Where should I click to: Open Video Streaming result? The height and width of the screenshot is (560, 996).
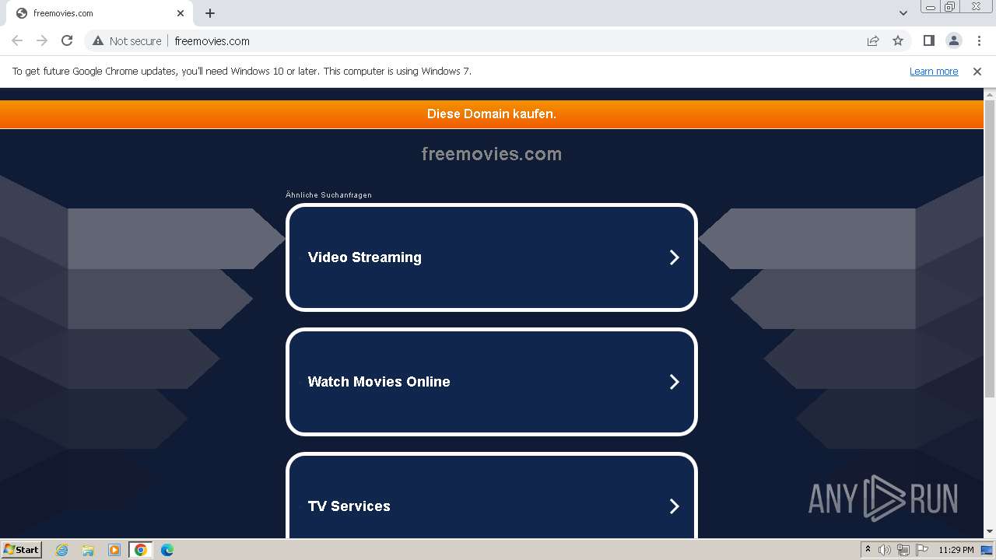[492, 257]
